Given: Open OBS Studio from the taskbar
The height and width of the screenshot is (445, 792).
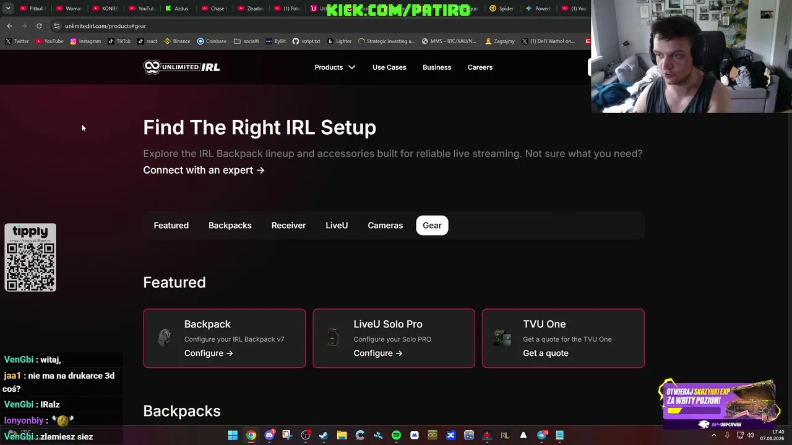Looking at the screenshot, I should [305, 436].
